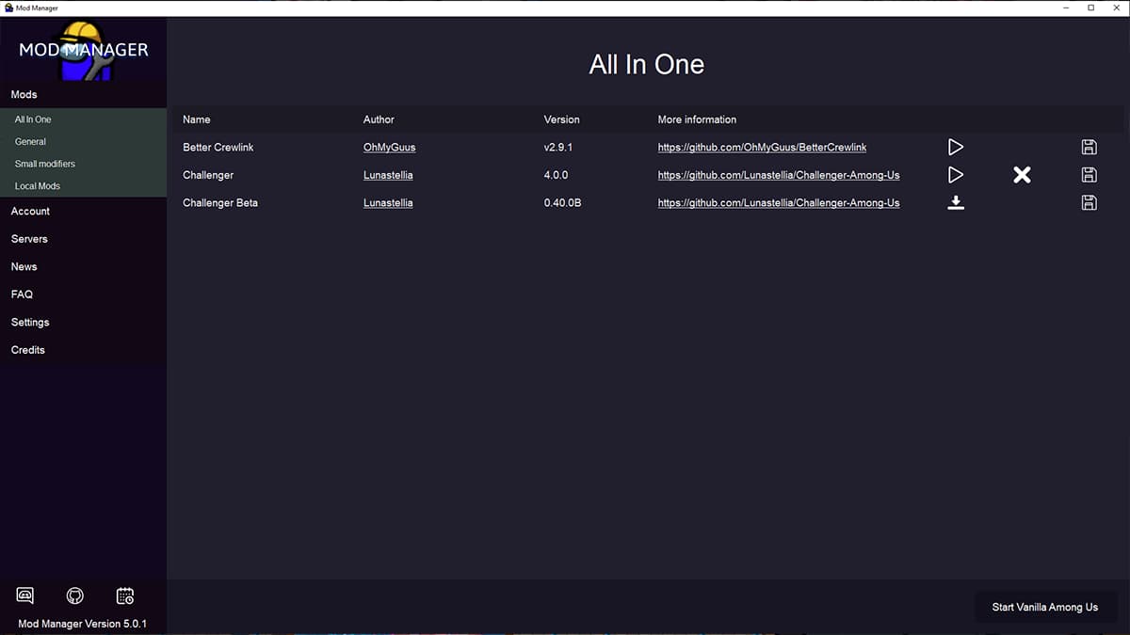The image size is (1130, 635).
Task: Open the Small modifiers category
Action: (45, 164)
